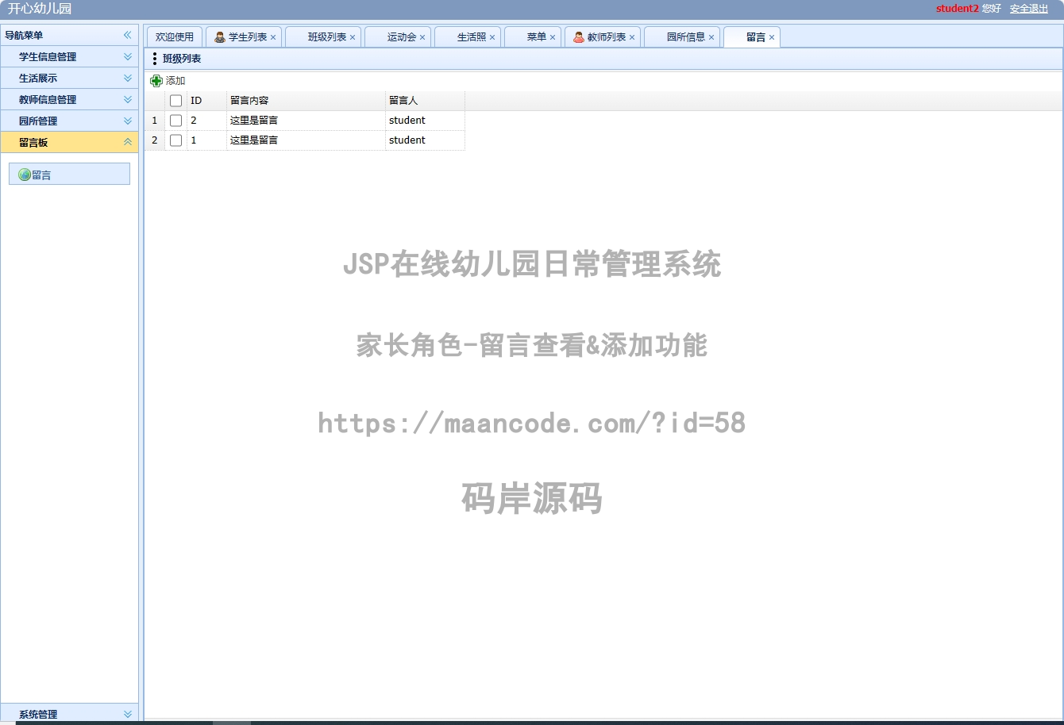Collapse the 导航菜单 navigation panel
The height and width of the screenshot is (725, 1064).
(127, 35)
